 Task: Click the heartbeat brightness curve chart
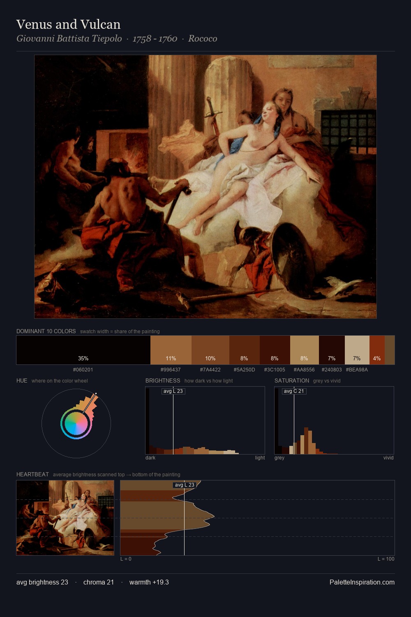(x=257, y=518)
